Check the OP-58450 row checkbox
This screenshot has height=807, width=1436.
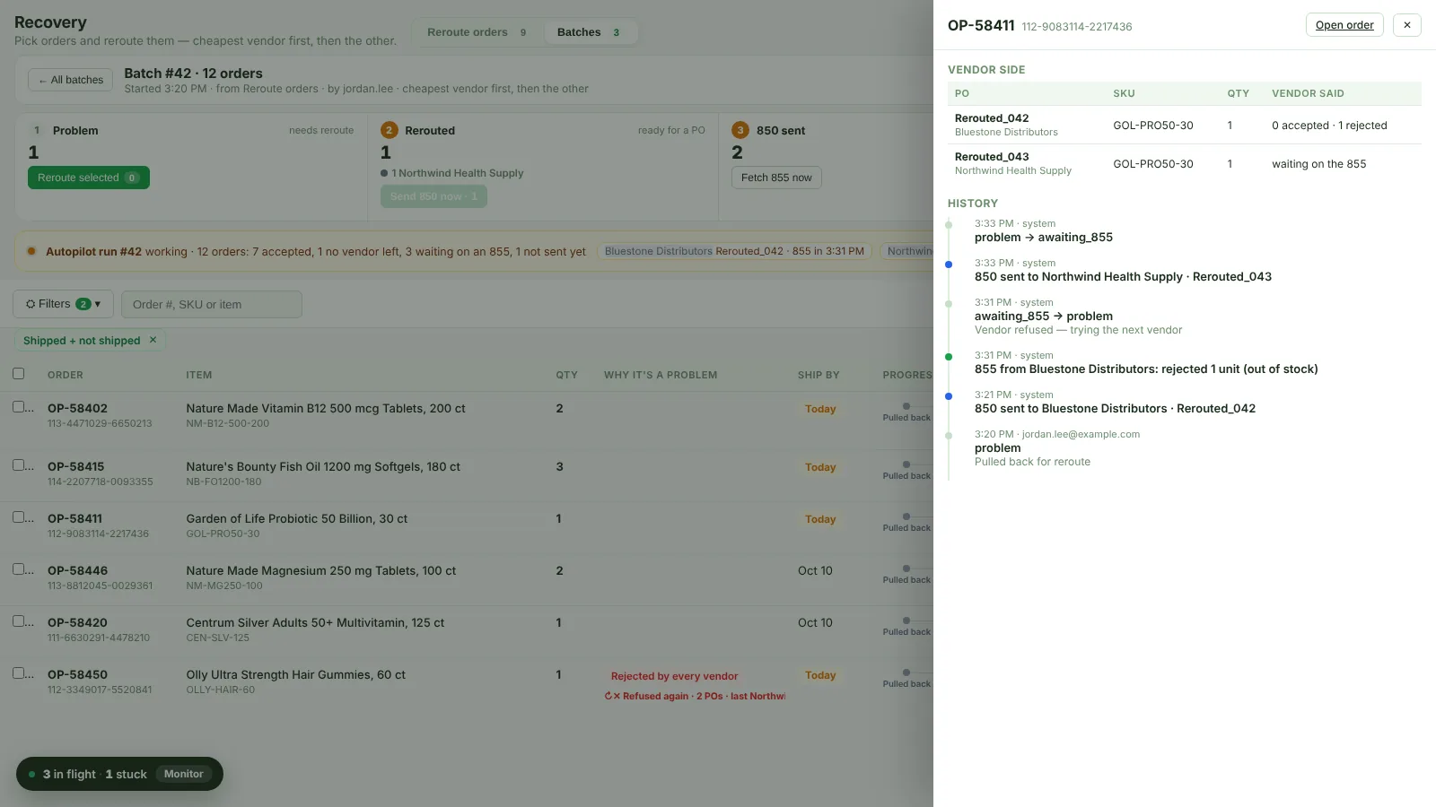[x=18, y=673]
